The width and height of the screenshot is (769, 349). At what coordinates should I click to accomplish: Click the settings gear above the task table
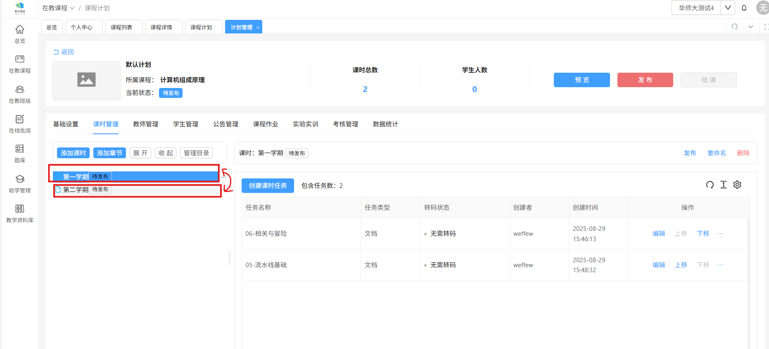pos(737,185)
